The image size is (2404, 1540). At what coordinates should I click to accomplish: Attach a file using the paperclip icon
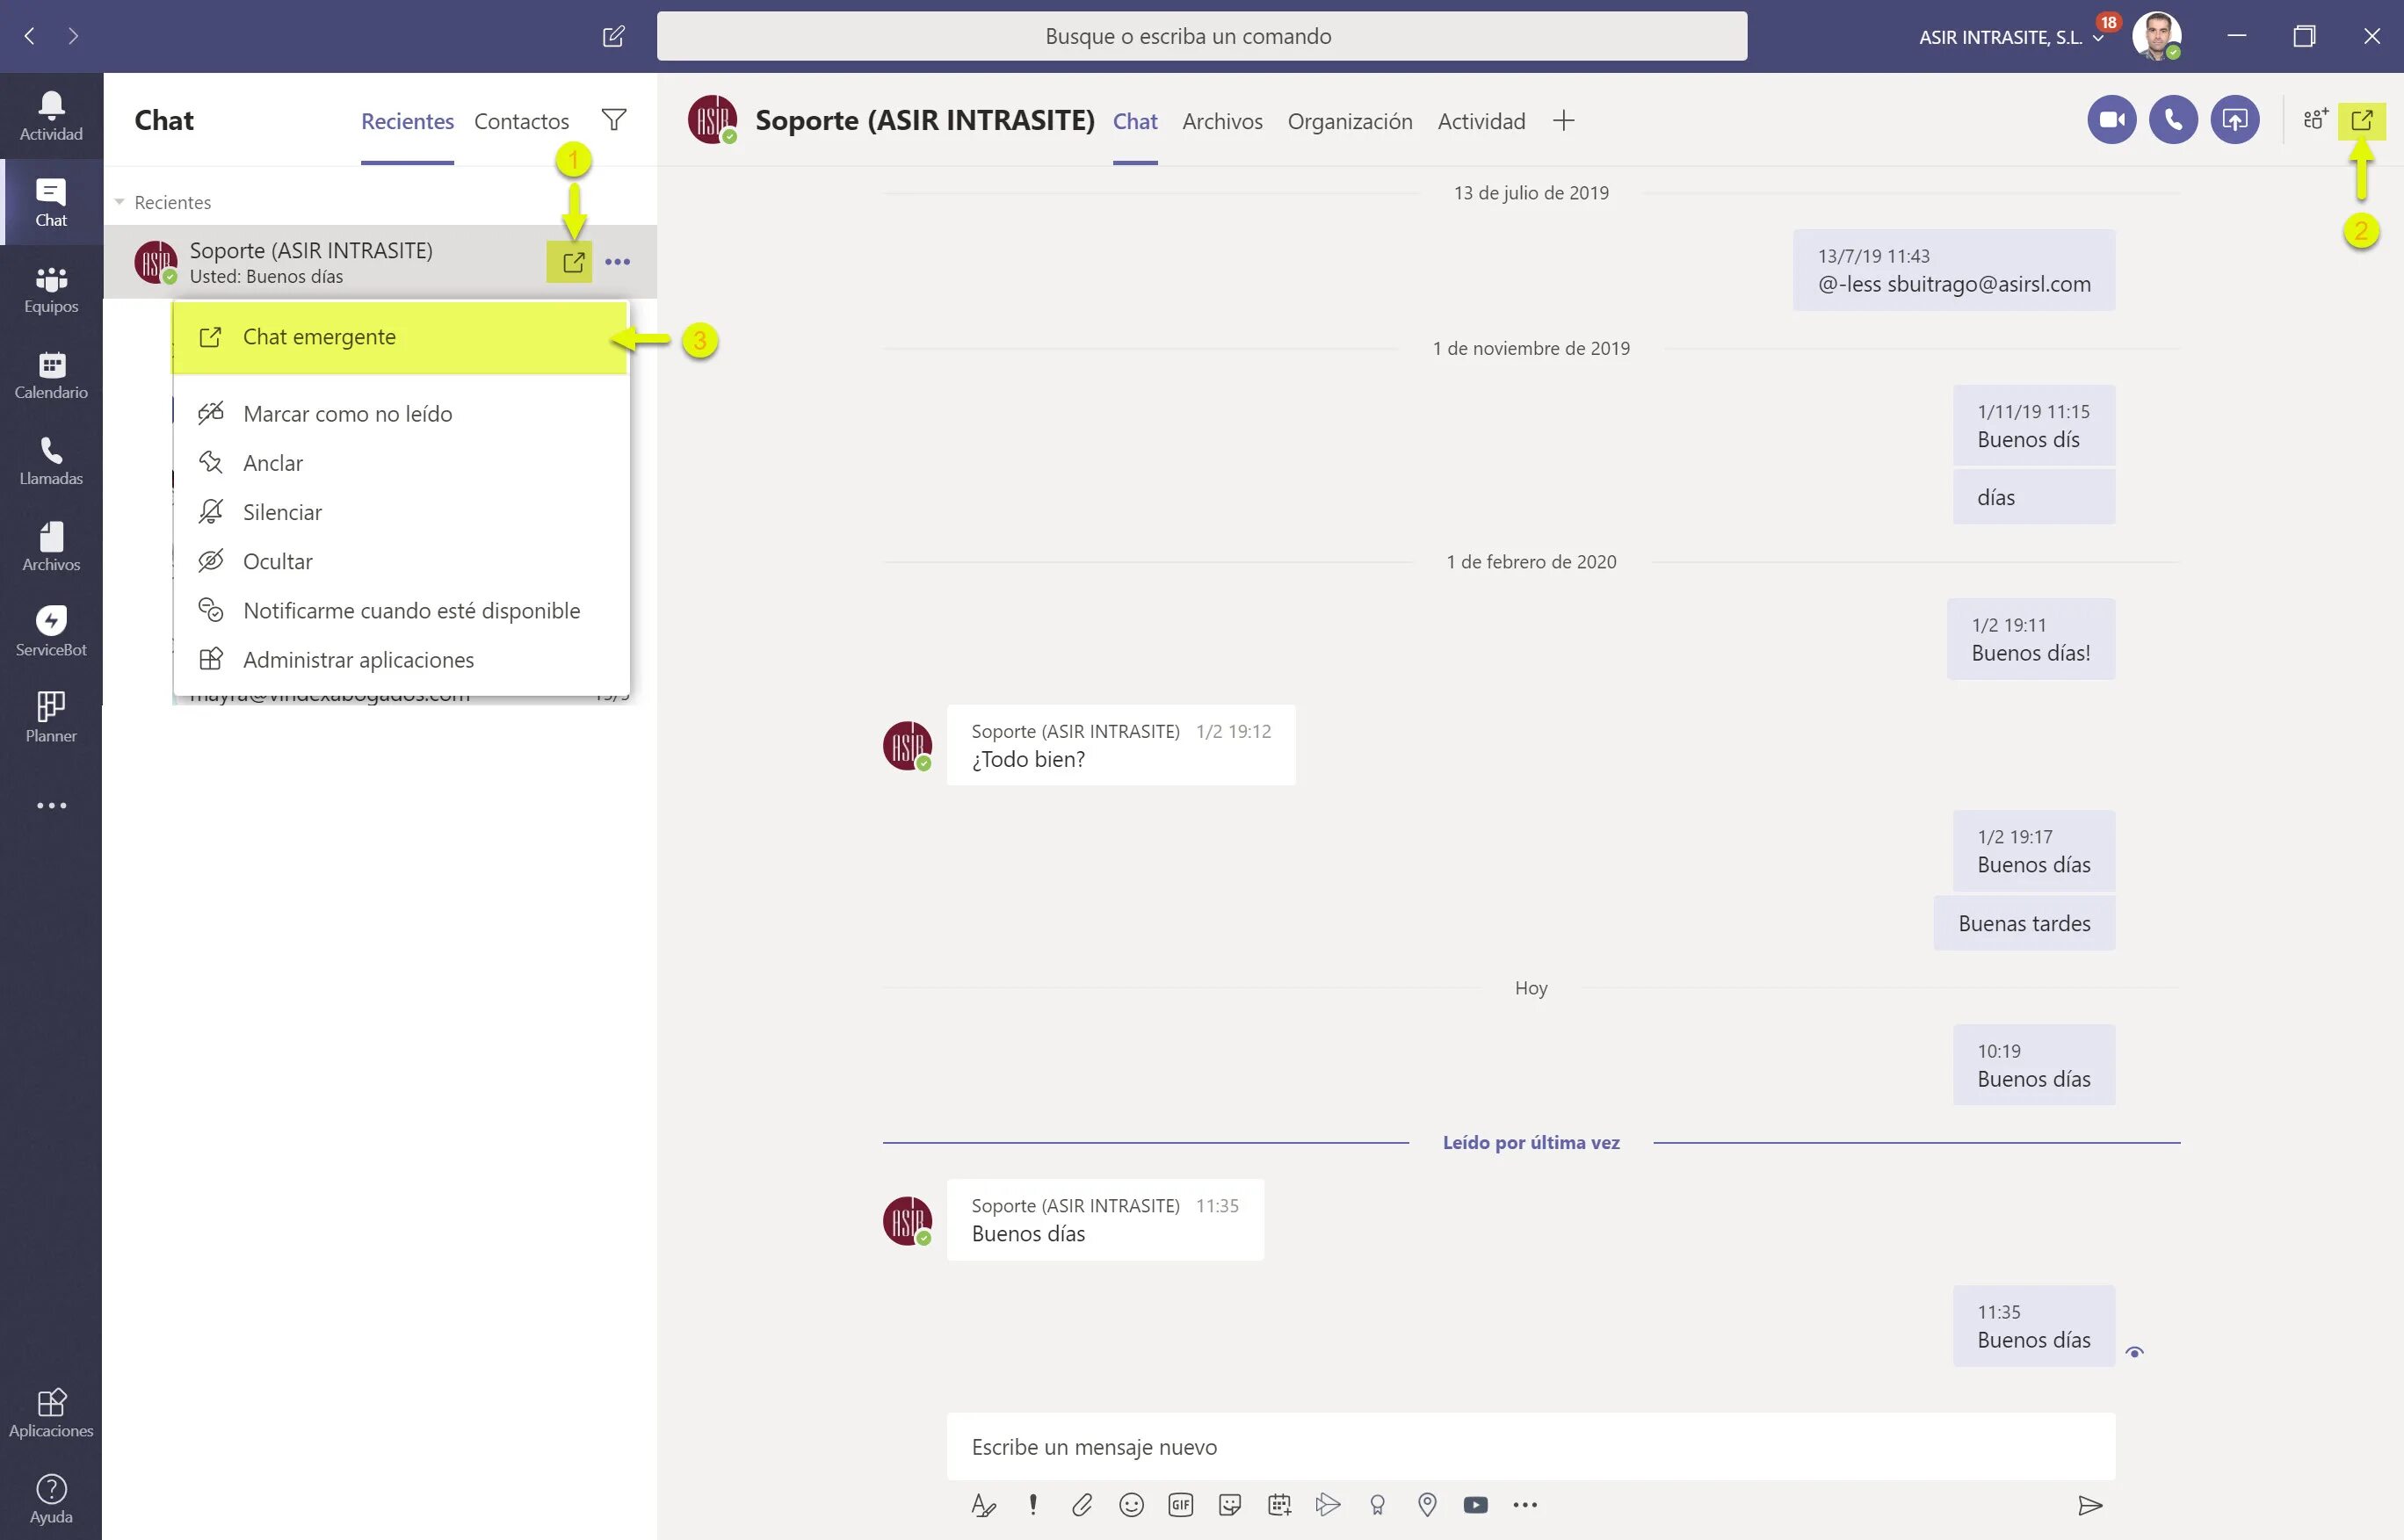point(1082,1505)
